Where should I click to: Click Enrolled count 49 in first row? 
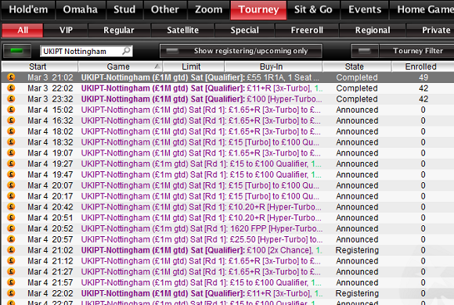click(423, 77)
